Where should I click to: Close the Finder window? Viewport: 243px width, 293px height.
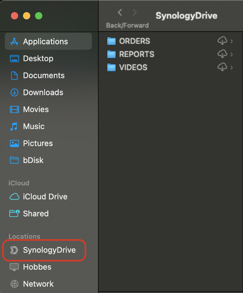tap(15, 16)
